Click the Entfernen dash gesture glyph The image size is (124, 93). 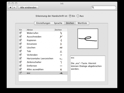(x=61, y=66)
